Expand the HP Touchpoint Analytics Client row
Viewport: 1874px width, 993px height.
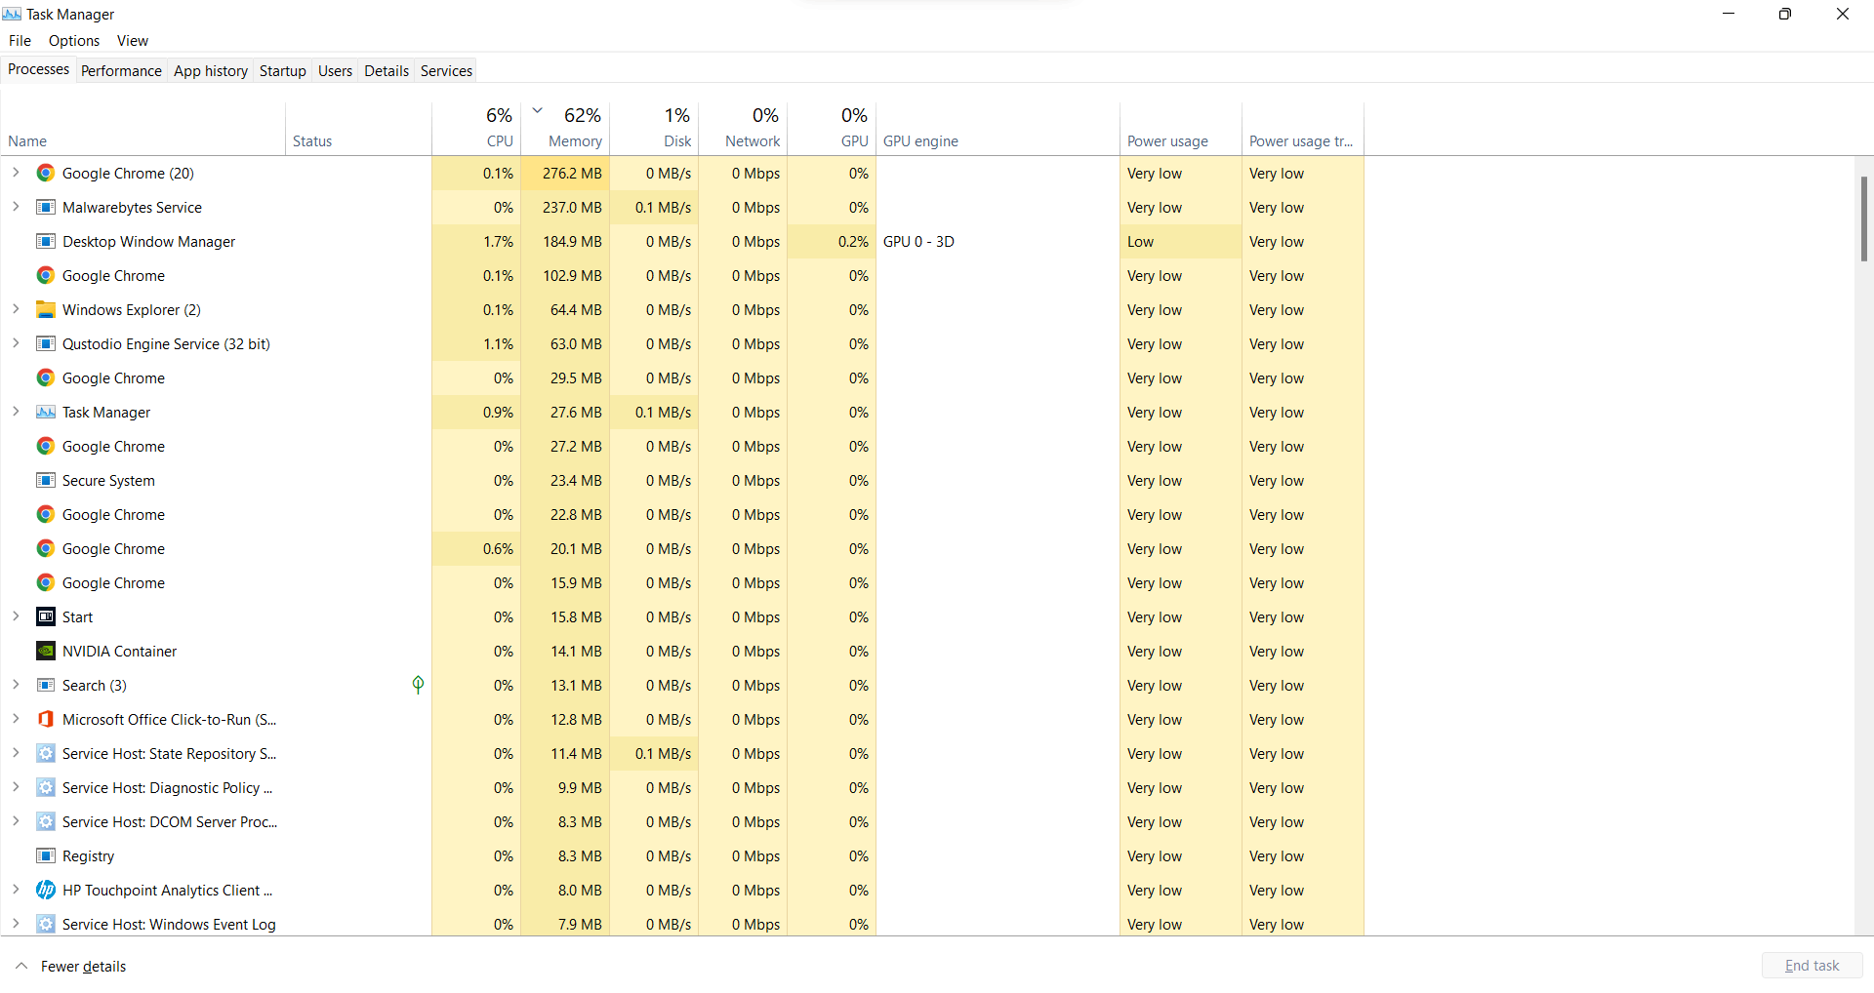pyautogui.click(x=16, y=890)
